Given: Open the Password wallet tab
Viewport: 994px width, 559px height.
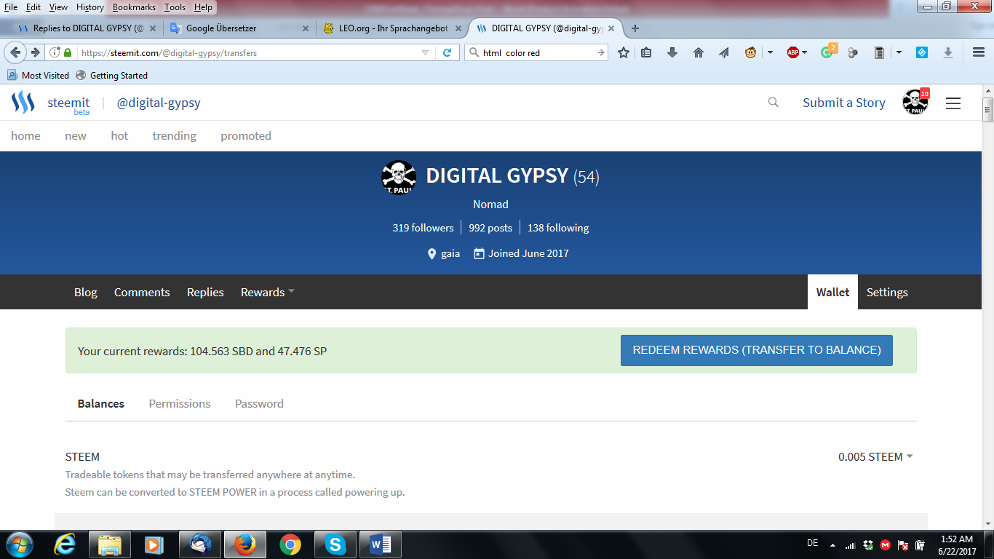Looking at the screenshot, I should (x=259, y=403).
